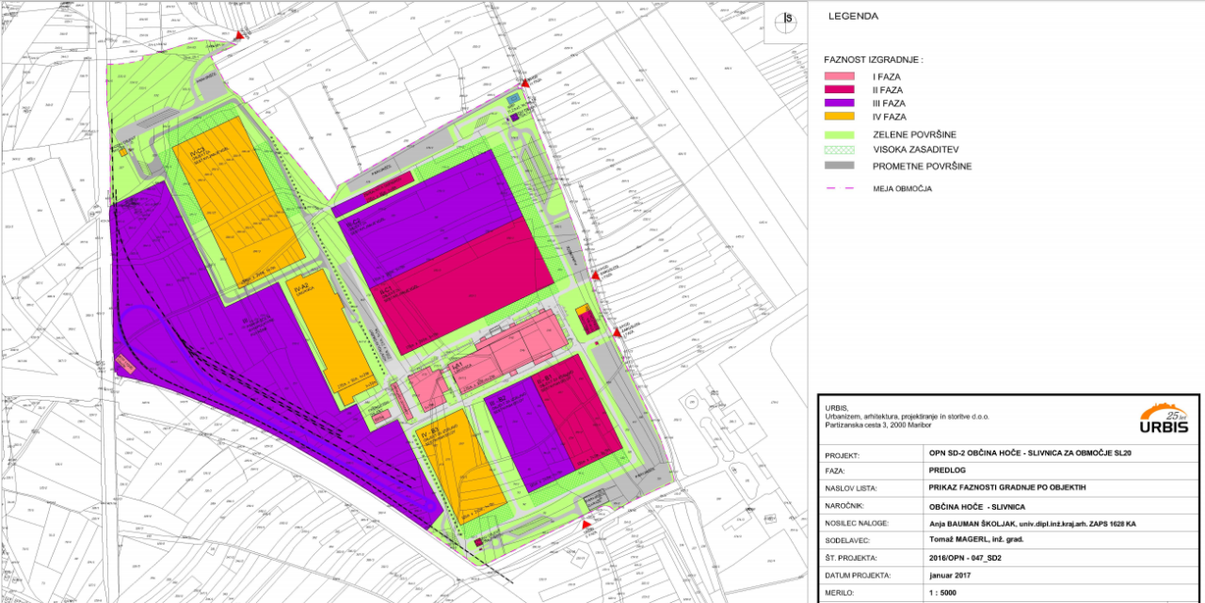Click the LEGENDA heading
The width and height of the screenshot is (1205, 603).
coord(852,16)
